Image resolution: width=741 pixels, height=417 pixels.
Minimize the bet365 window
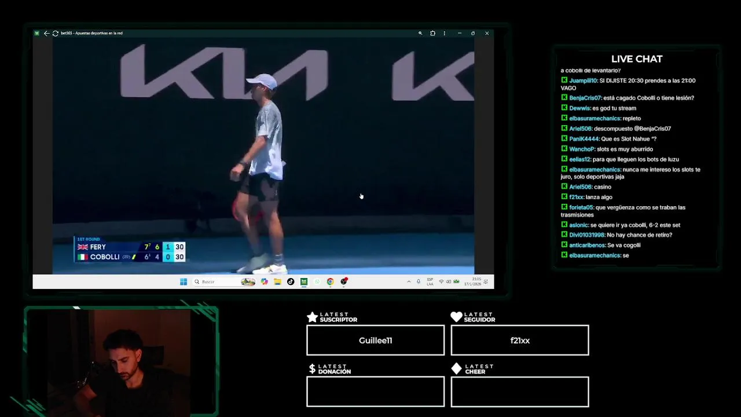pyautogui.click(x=460, y=33)
